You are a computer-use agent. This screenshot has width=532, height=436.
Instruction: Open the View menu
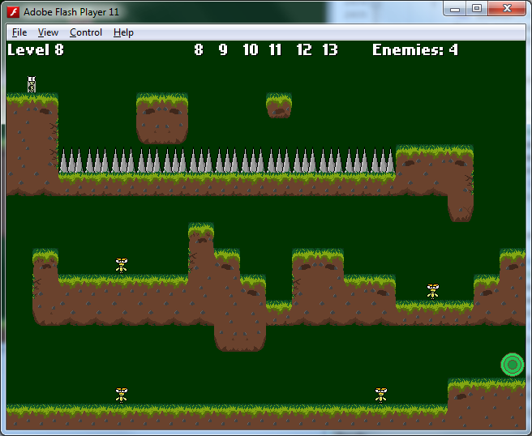(x=48, y=32)
